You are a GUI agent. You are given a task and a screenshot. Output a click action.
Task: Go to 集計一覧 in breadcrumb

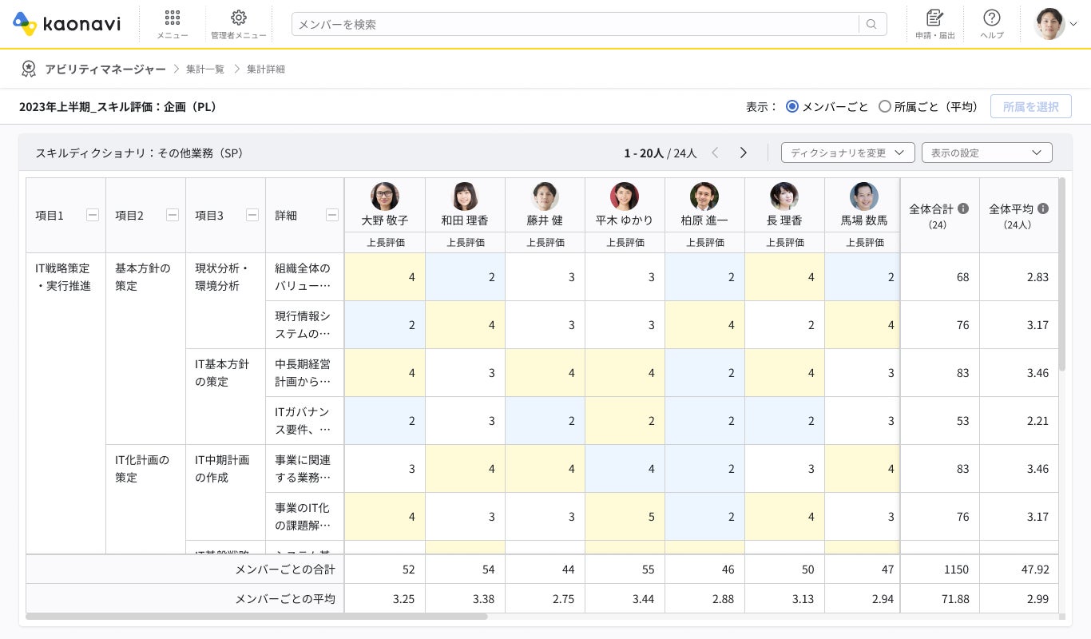click(x=205, y=69)
